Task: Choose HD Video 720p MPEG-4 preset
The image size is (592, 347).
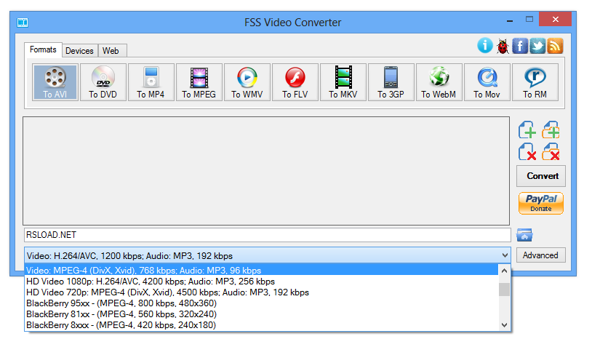Action: 261,292
